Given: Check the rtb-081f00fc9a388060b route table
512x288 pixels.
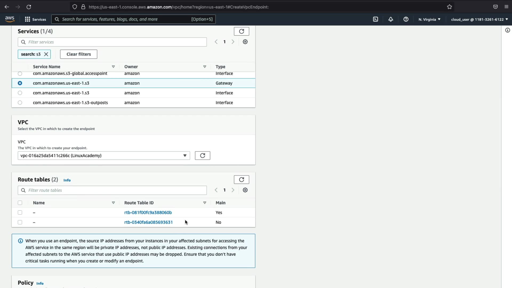Looking at the screenshot, I should (x=20, y=213).
